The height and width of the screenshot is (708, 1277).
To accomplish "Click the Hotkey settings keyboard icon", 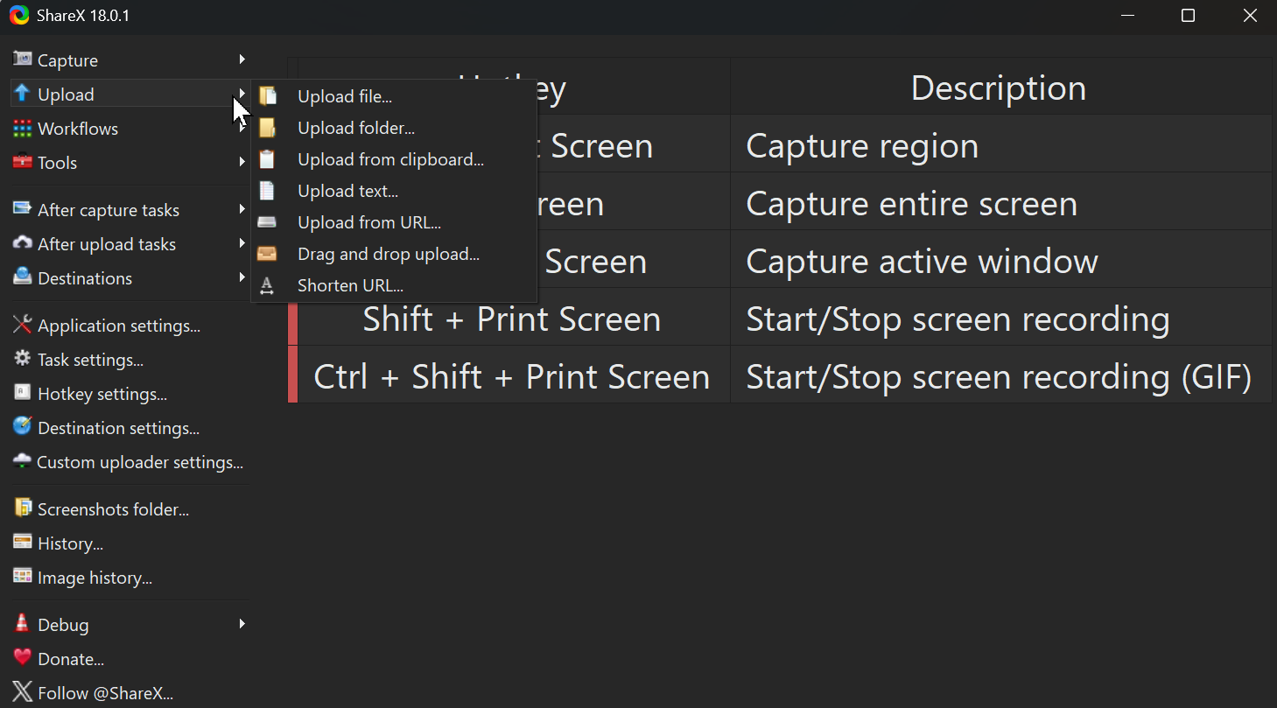I will [22, 393].
